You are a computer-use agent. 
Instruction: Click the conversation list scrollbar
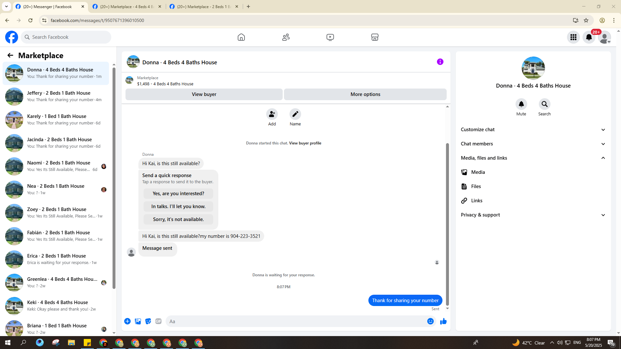114,178
